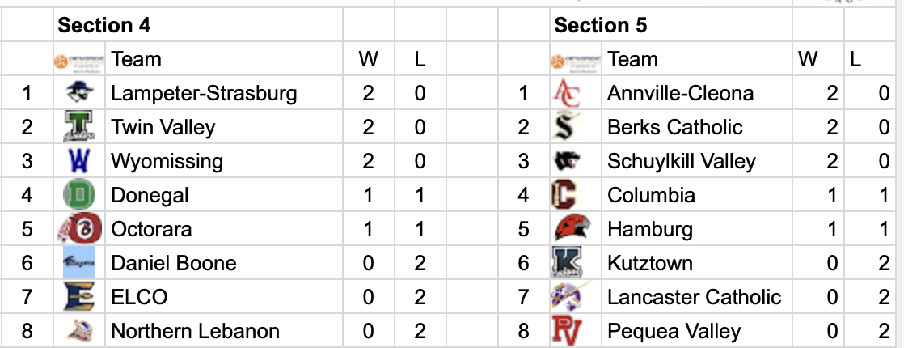Image resolution: width=904 pixels, height=348 pixels.
Task: Click the Octorara team logo
Action: [x=78, y=230]
